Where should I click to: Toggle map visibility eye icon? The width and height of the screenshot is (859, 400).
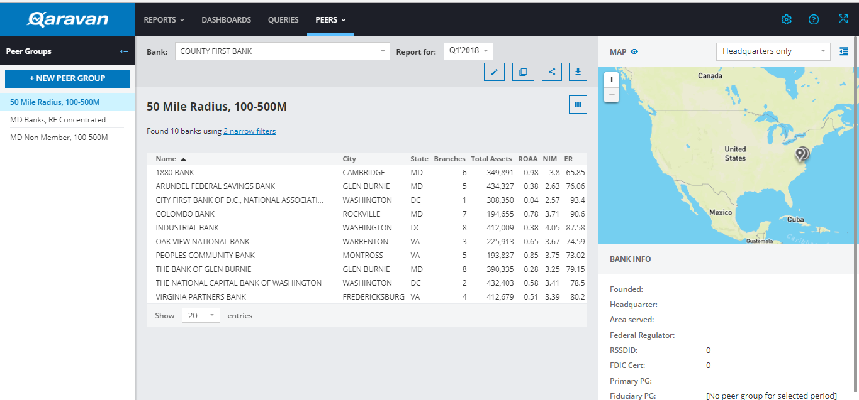[634, 51]
